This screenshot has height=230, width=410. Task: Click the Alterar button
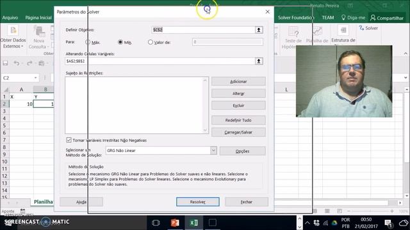click(x=238, y=94)
